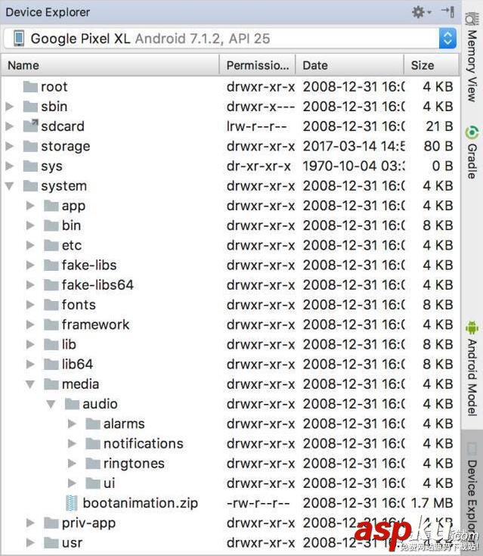Expand the fake-libs64 folder arrow
The image size is (483, 556).
tap(30, 285)
